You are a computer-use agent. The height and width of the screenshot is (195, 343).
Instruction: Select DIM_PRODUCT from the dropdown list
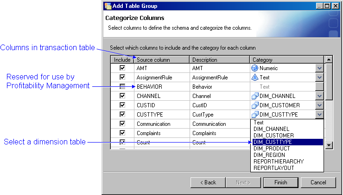click(269, 149)
